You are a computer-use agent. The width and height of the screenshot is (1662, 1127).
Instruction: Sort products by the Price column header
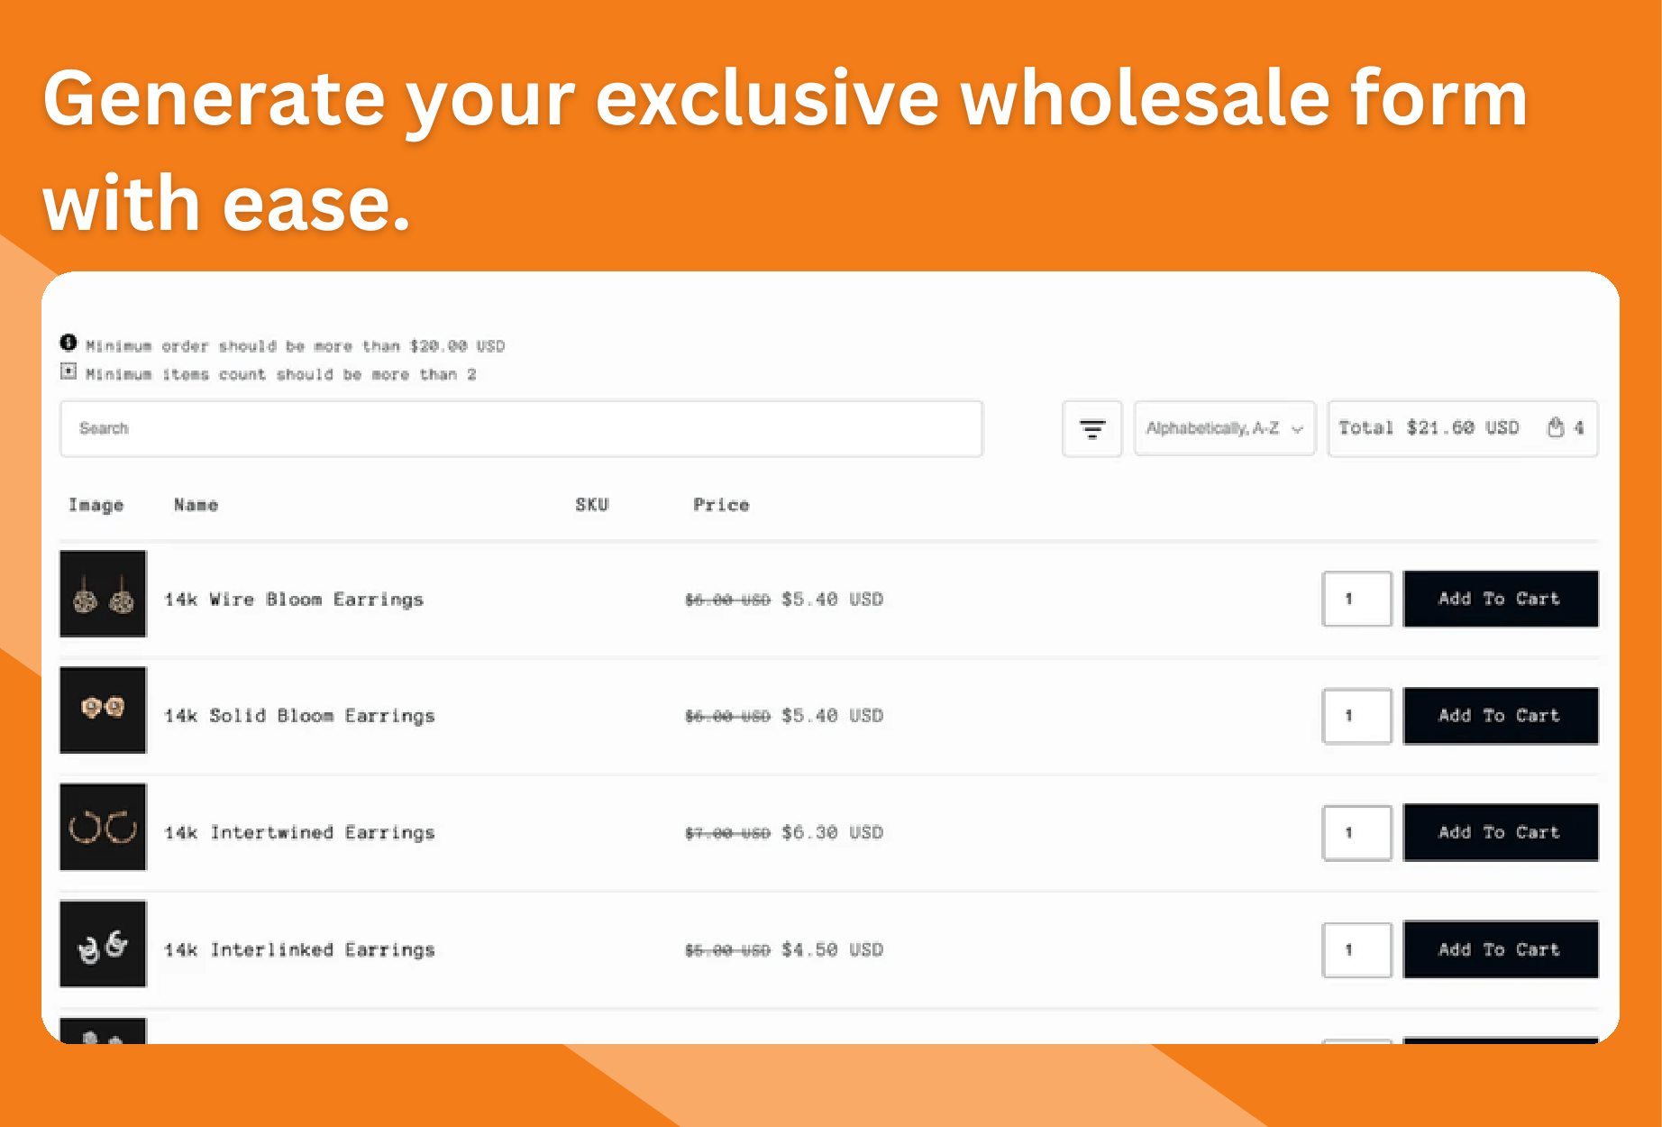pos(720,505)
